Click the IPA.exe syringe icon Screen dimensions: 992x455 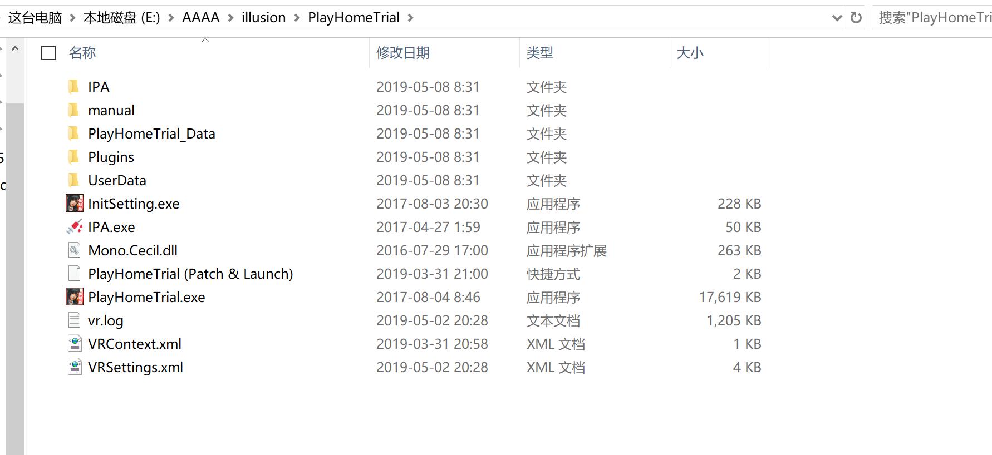pos(74,227)
